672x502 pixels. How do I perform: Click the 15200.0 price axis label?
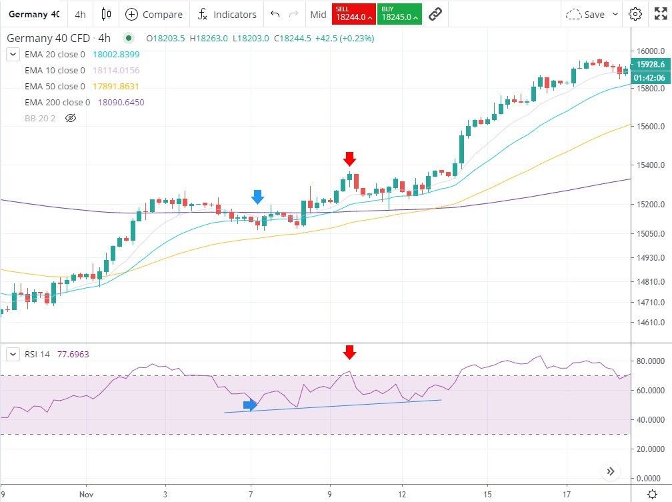651,204
